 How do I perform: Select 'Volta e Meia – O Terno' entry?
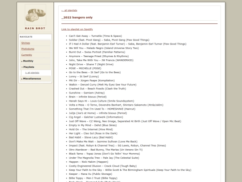pos(116,105)
